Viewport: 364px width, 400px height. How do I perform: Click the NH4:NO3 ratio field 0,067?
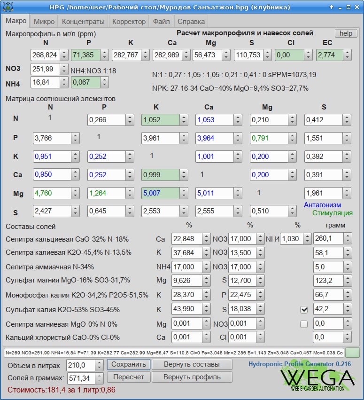click(85, 82)
